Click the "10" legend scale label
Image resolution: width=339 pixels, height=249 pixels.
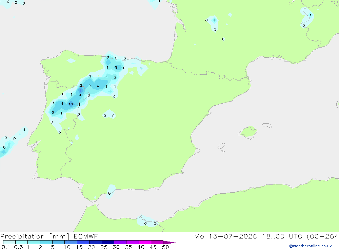coord(67,247)
